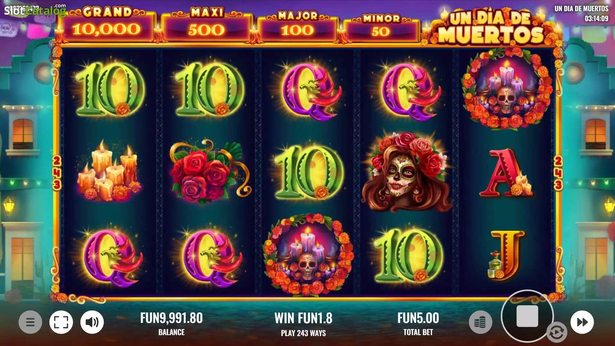This screenshot has height=346, width=615.
Task: Click the orange letter J symbol
Action: point(506,255)
